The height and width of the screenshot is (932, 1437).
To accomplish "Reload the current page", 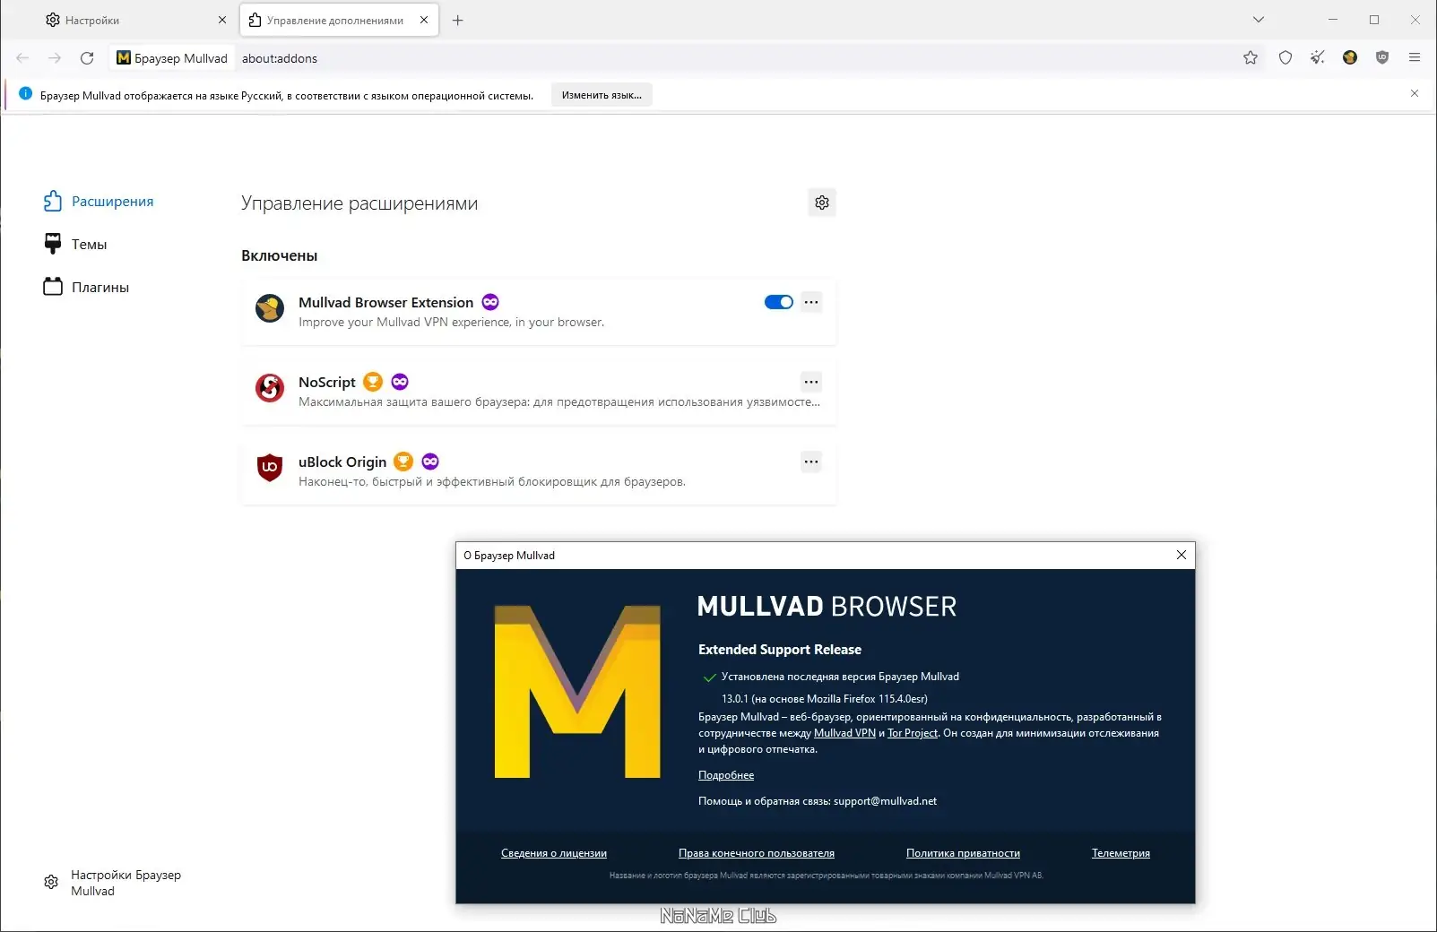I will click(87, 58).
